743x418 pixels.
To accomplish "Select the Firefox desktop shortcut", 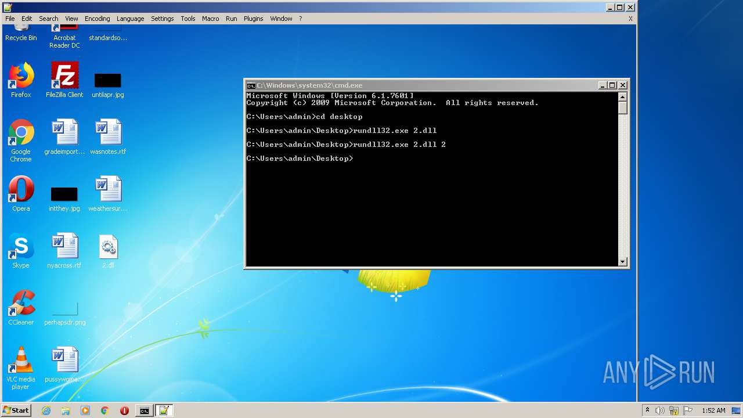I will point(21,80).
